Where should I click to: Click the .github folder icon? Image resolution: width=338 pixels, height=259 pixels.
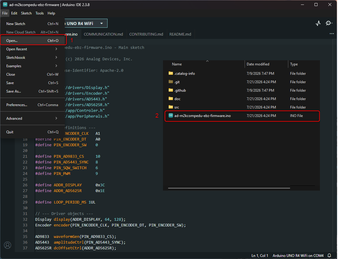(171, 90)
